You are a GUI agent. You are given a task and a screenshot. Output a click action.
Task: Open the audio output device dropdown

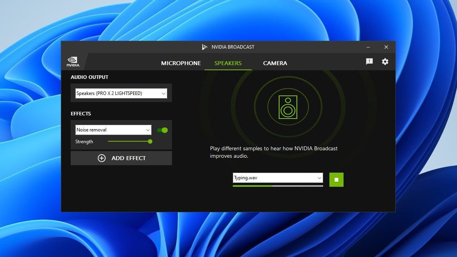click(x=121, y=93)
